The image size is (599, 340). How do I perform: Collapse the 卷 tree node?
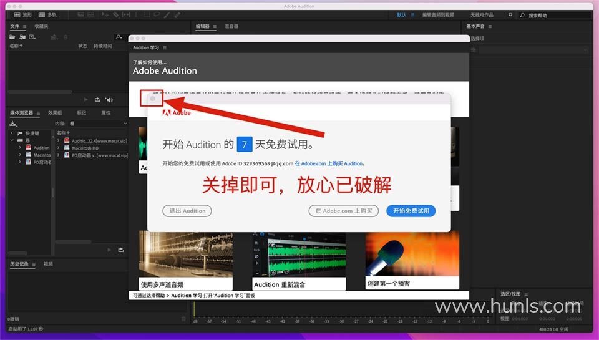click(11, 140)
